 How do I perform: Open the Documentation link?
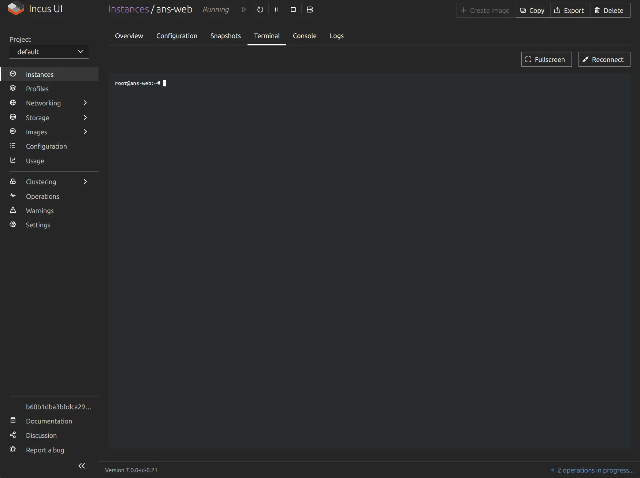coord(49,421)
